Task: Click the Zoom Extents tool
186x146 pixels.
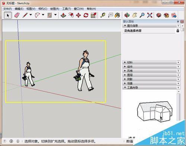Action: point(150,15)
